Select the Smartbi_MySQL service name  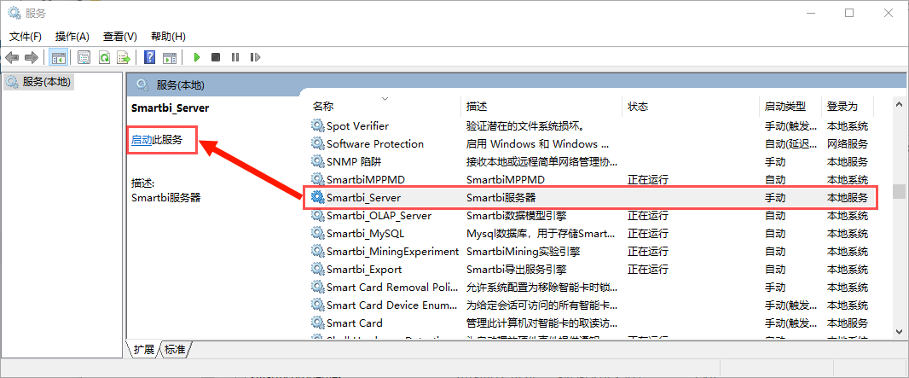[x=365, y=234]
